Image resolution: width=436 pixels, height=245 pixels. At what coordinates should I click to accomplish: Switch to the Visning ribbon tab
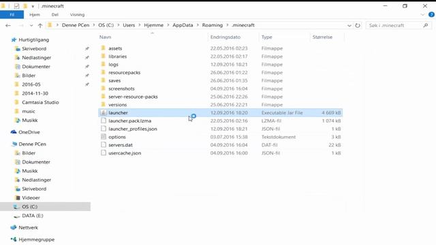click(x=77, y=15)
